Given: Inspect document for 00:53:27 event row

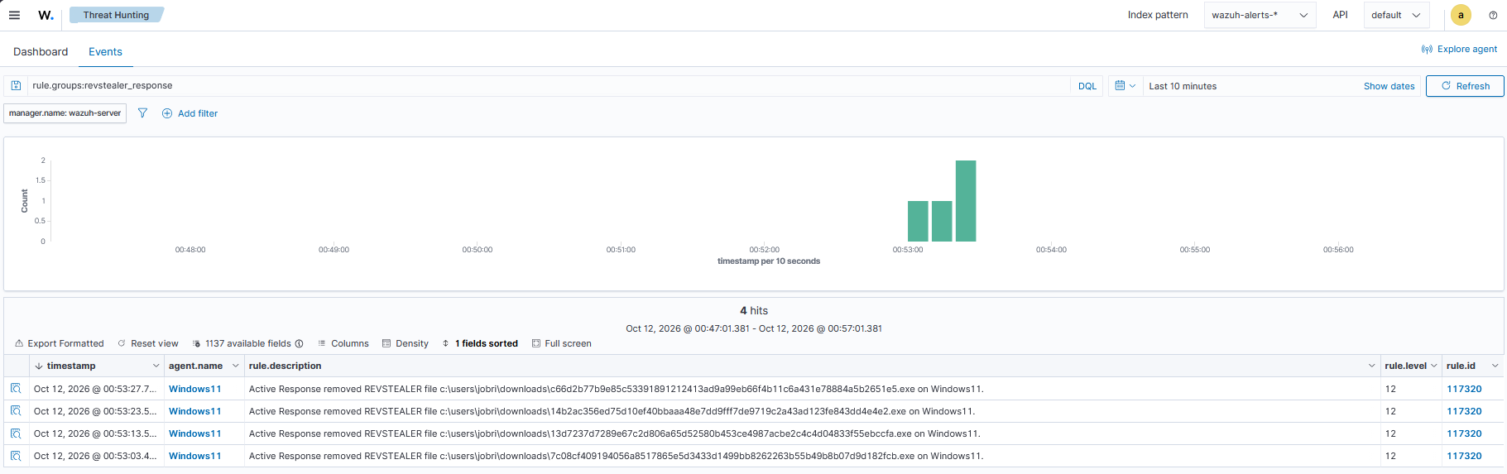Looking at the screenshot, I should pos(16,389).
